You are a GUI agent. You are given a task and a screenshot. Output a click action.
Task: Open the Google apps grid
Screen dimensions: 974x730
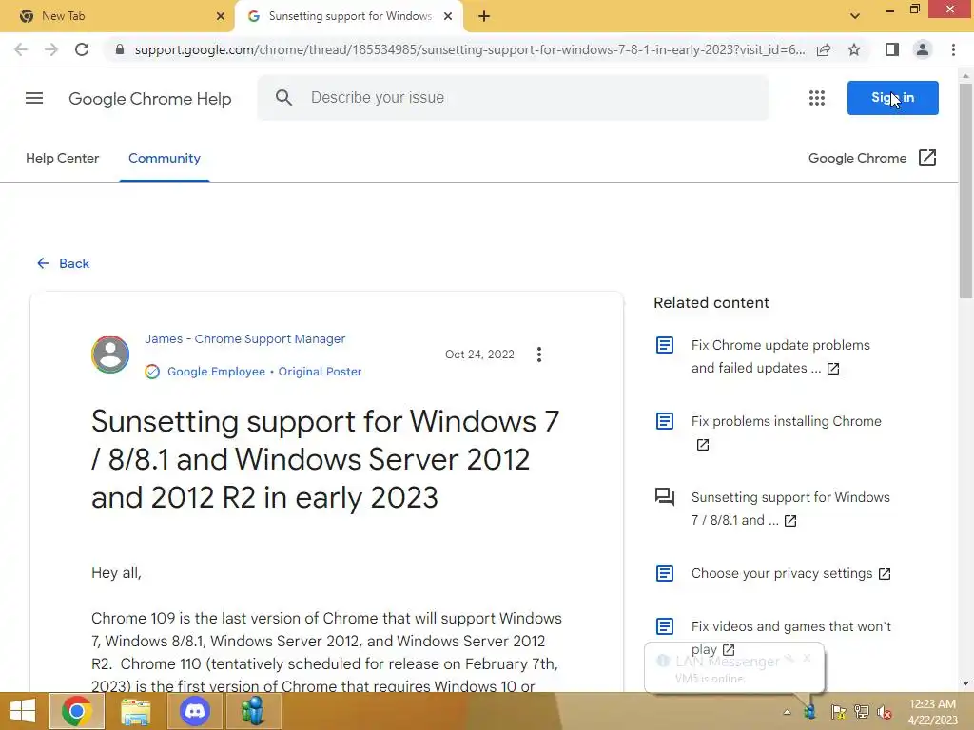point(817,98)
